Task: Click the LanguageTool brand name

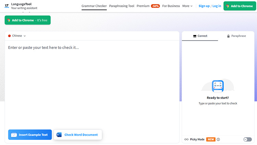Action: [21, 4]
